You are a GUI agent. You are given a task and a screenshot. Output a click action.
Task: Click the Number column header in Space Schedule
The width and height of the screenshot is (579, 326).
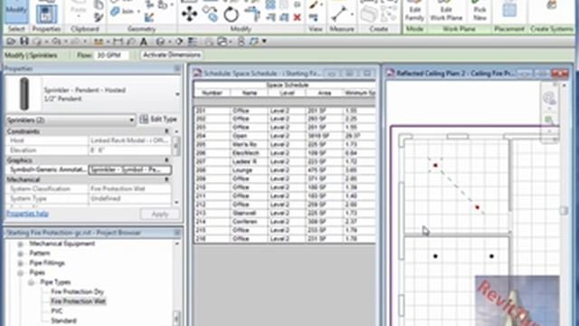point(212,92)
